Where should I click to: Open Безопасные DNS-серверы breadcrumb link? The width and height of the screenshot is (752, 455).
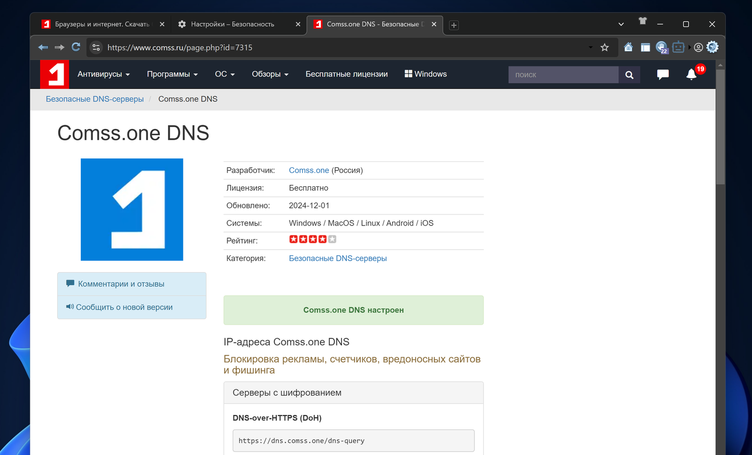(95, 99)
